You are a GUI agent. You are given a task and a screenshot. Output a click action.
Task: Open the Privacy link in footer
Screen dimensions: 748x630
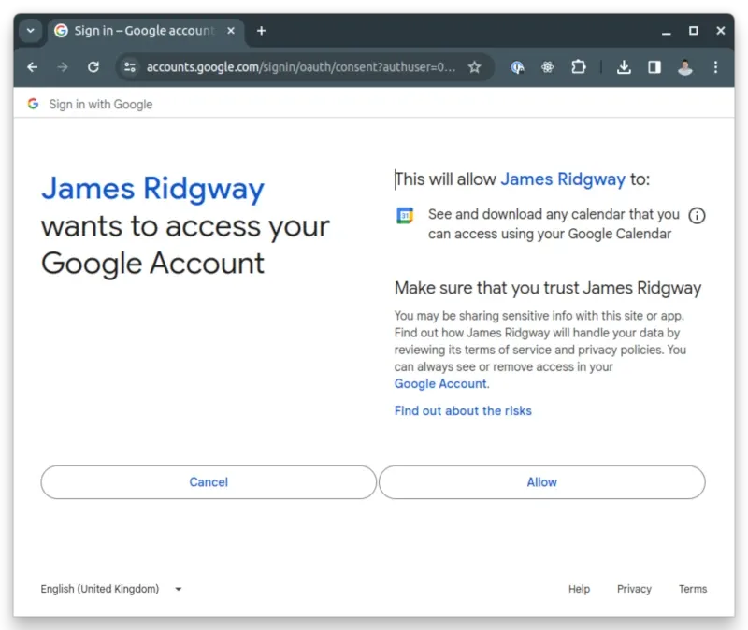pos(634,589)
